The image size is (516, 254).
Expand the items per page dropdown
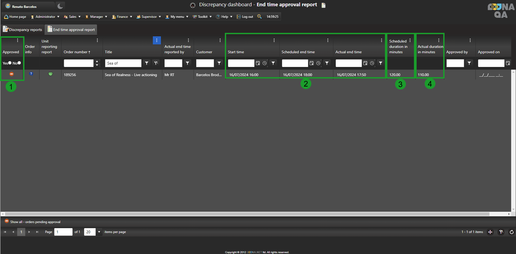click(99, 232)
